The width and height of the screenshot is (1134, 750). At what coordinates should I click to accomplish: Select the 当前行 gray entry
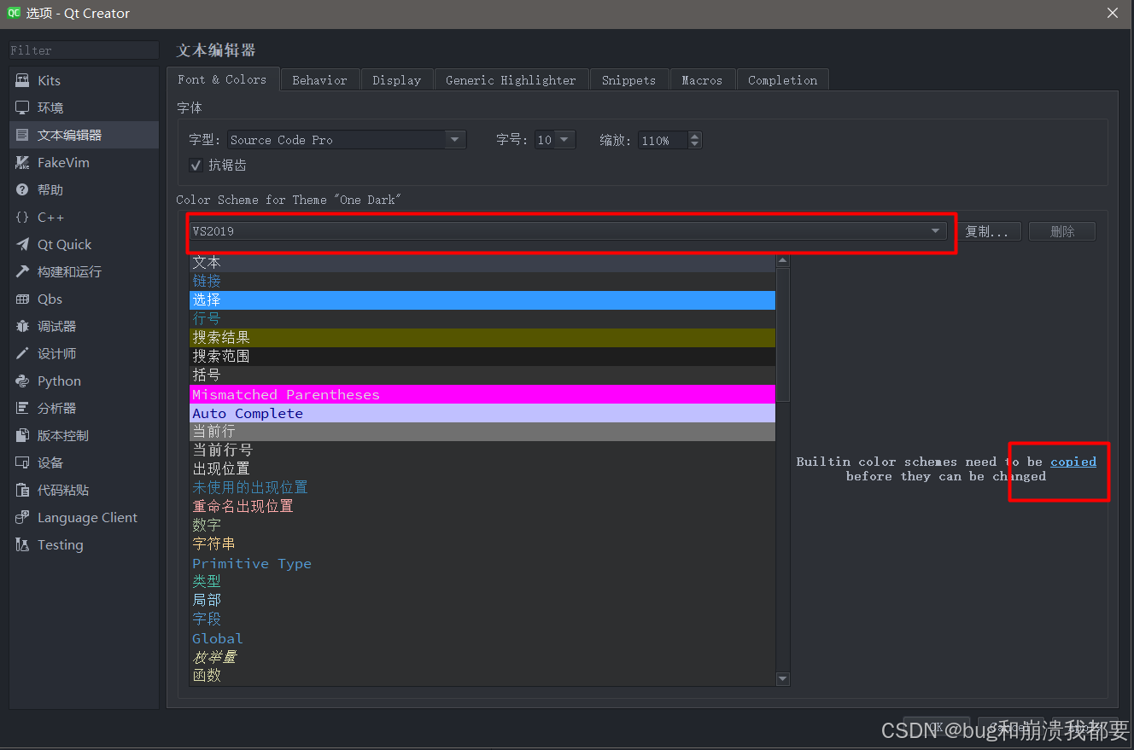click(482, 432)
